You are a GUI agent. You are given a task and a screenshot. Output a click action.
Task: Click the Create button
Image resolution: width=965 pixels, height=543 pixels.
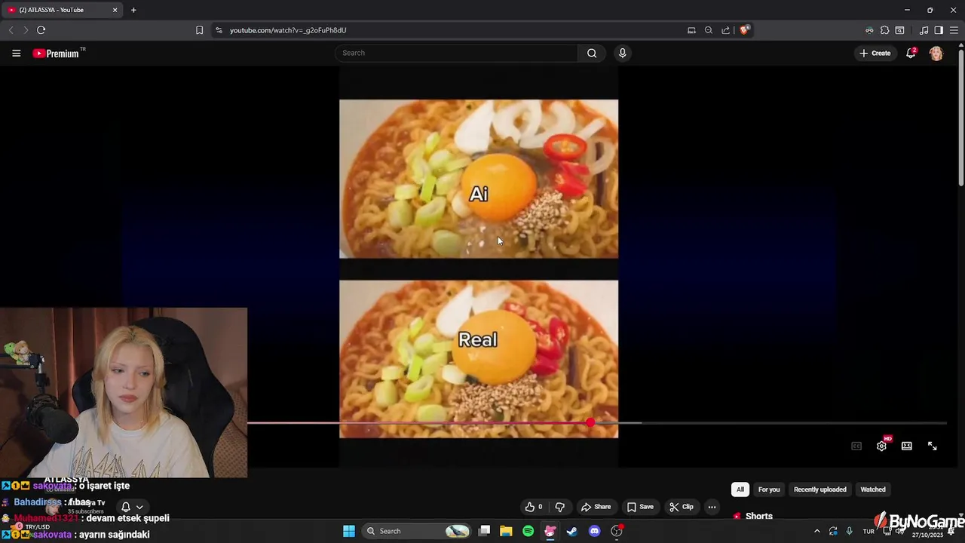click(875, 53)
